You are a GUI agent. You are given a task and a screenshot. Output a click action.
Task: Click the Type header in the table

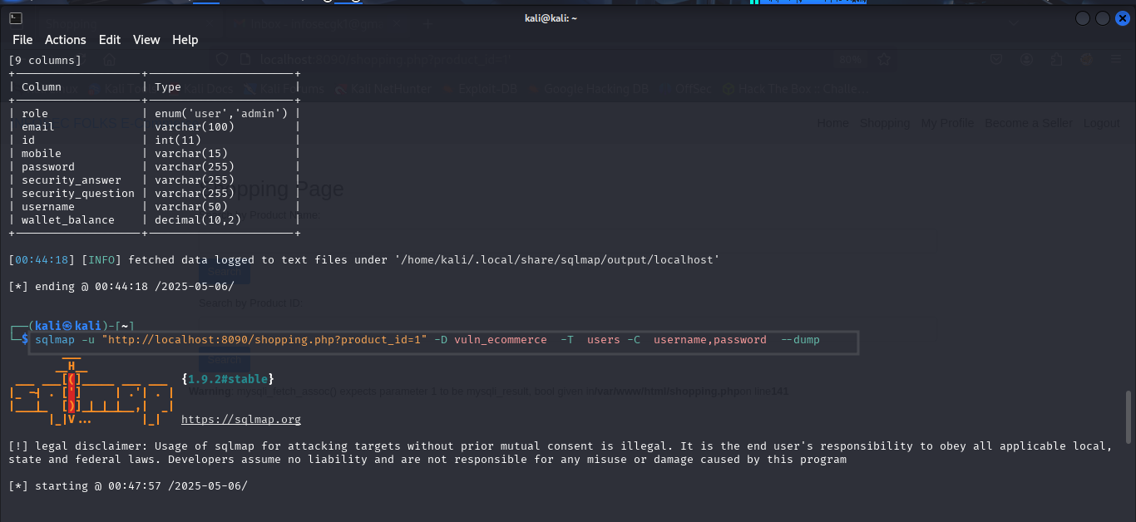[168, 86]
